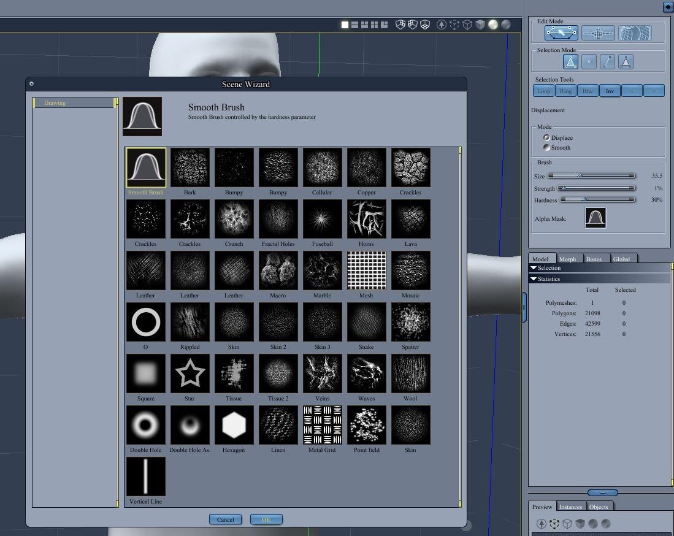The width and height of the screenshot is (674, 536).
Task: Select the Lava brush alpha
Action: click(x=410, y=219)
